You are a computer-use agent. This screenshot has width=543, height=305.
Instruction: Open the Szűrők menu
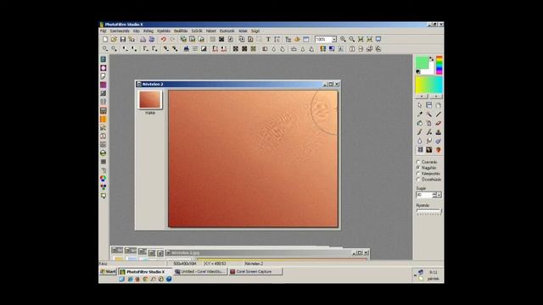197,31
